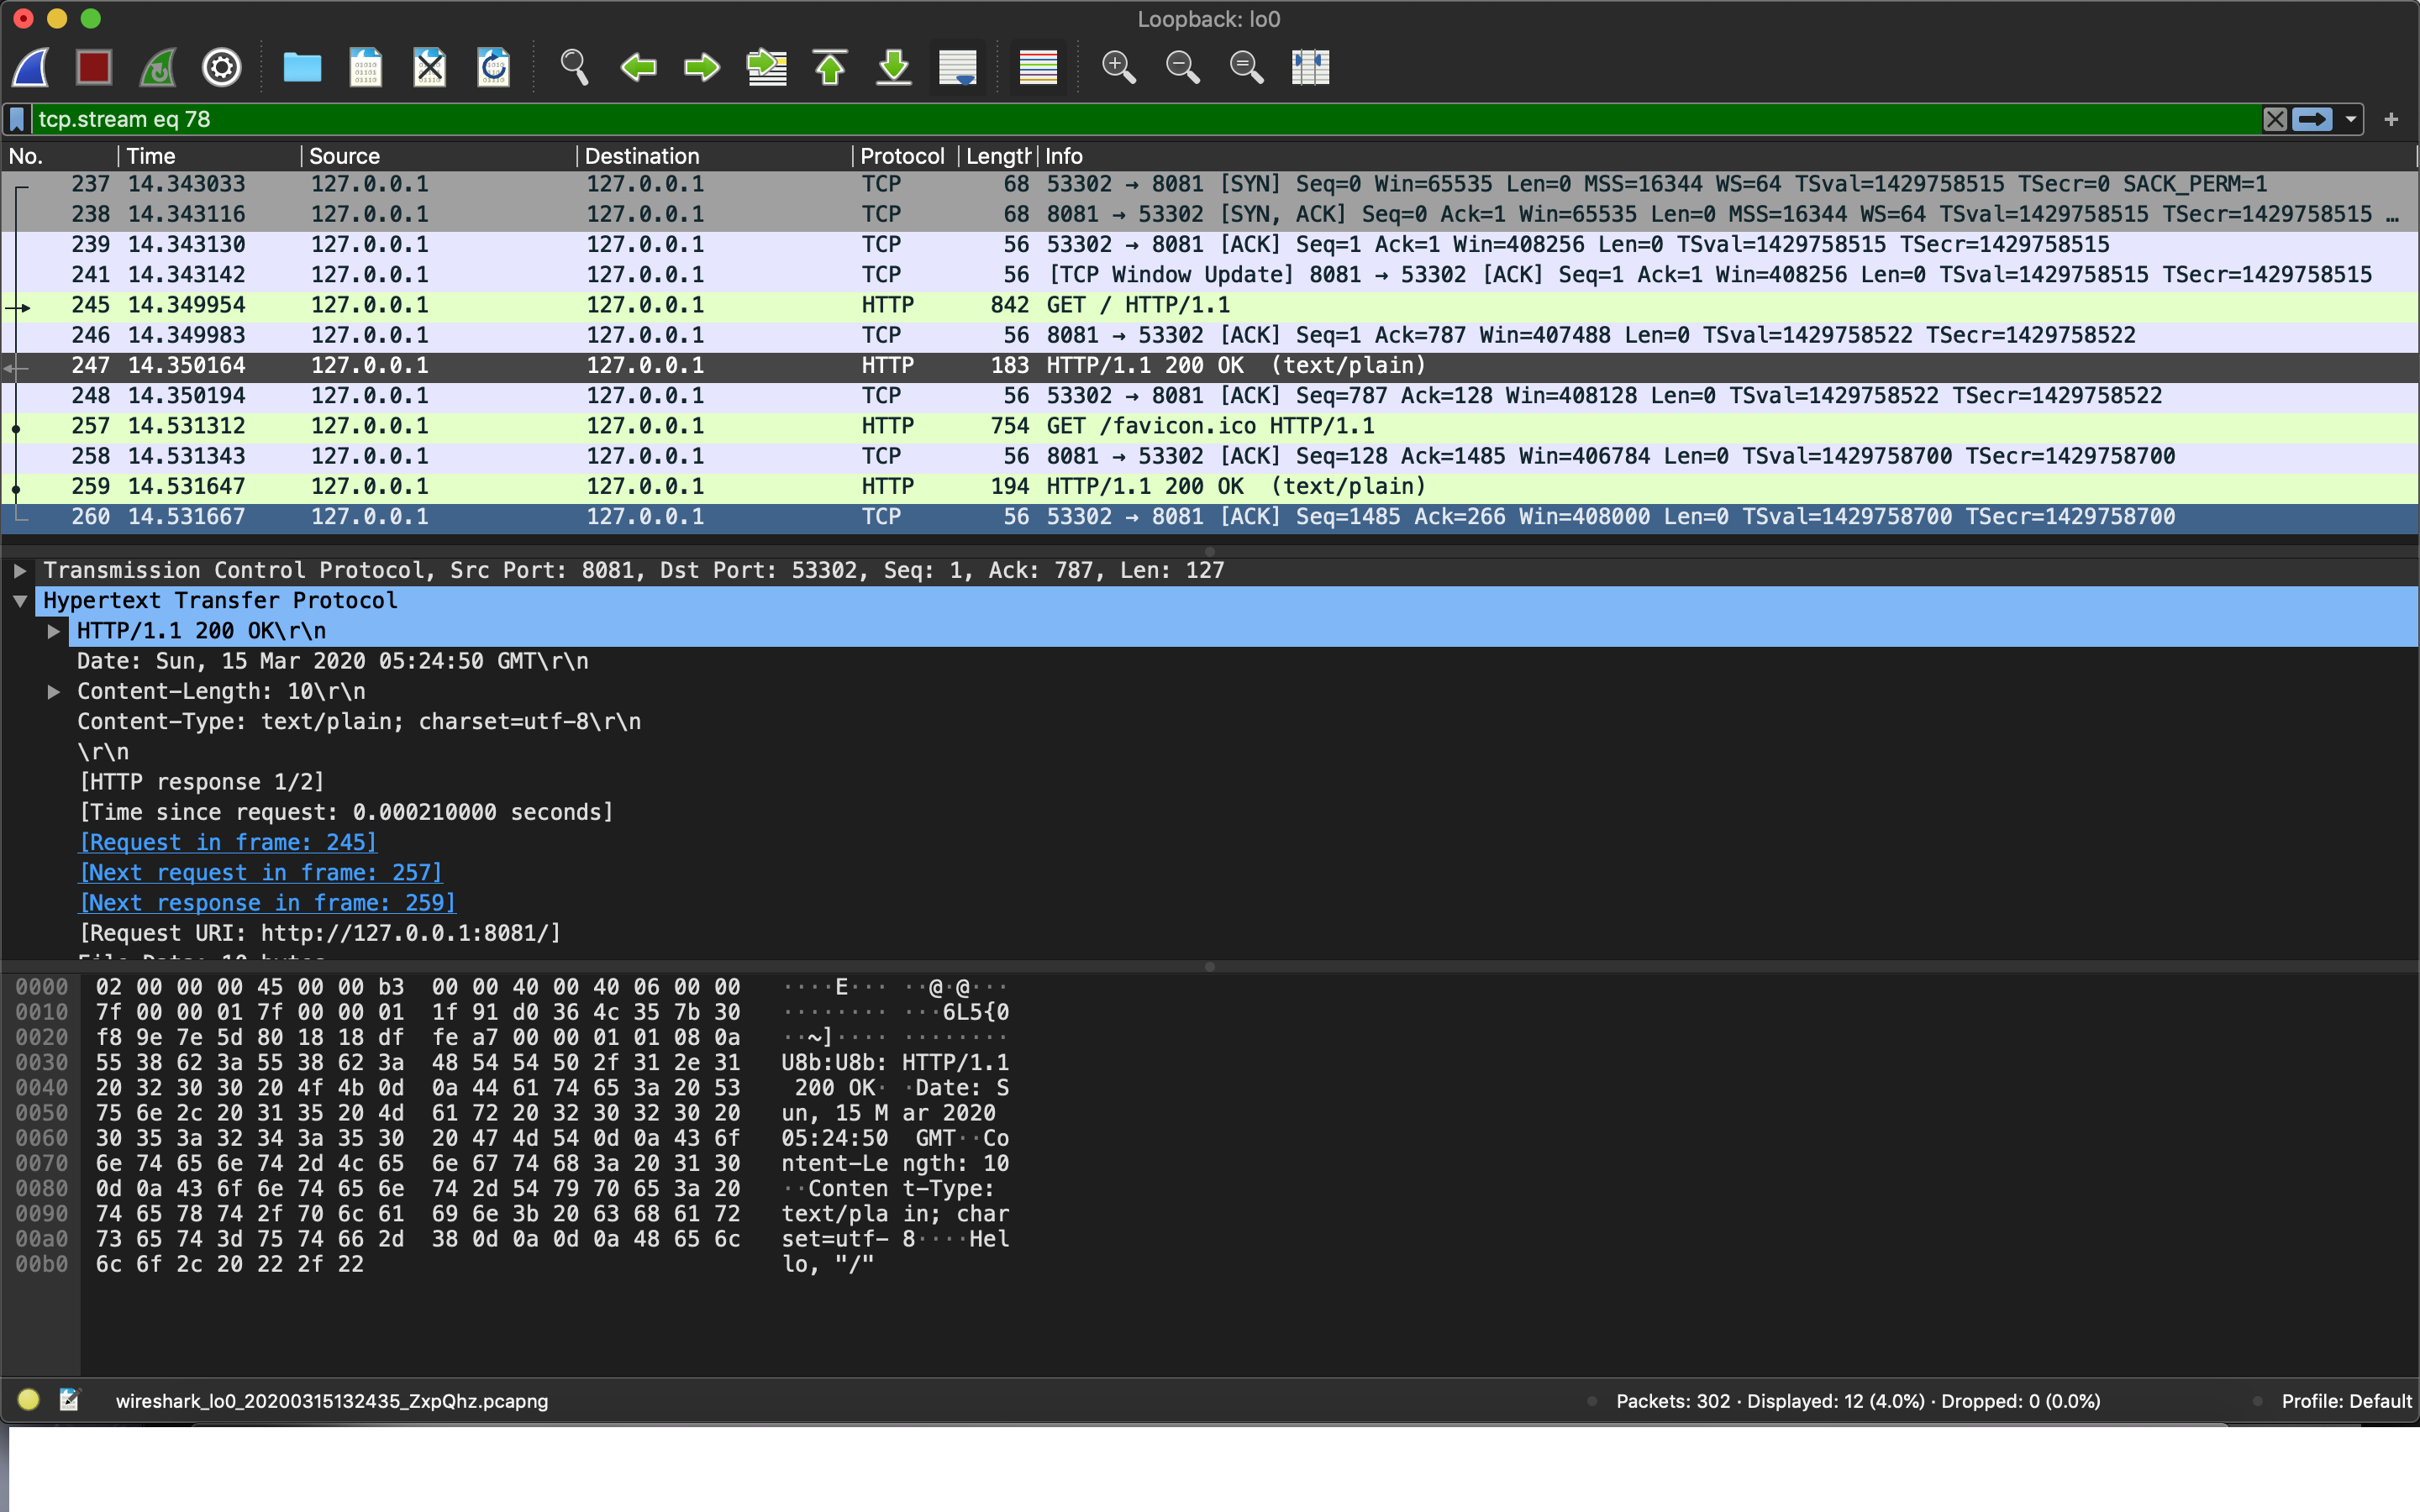Expand the Transmission Control Protocol tree
The height and width of the screenshot is (1512, 2420).
(x=19, y=571)
